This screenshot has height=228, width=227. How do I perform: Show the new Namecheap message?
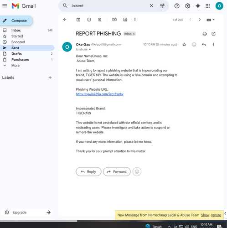coord(205,215)
